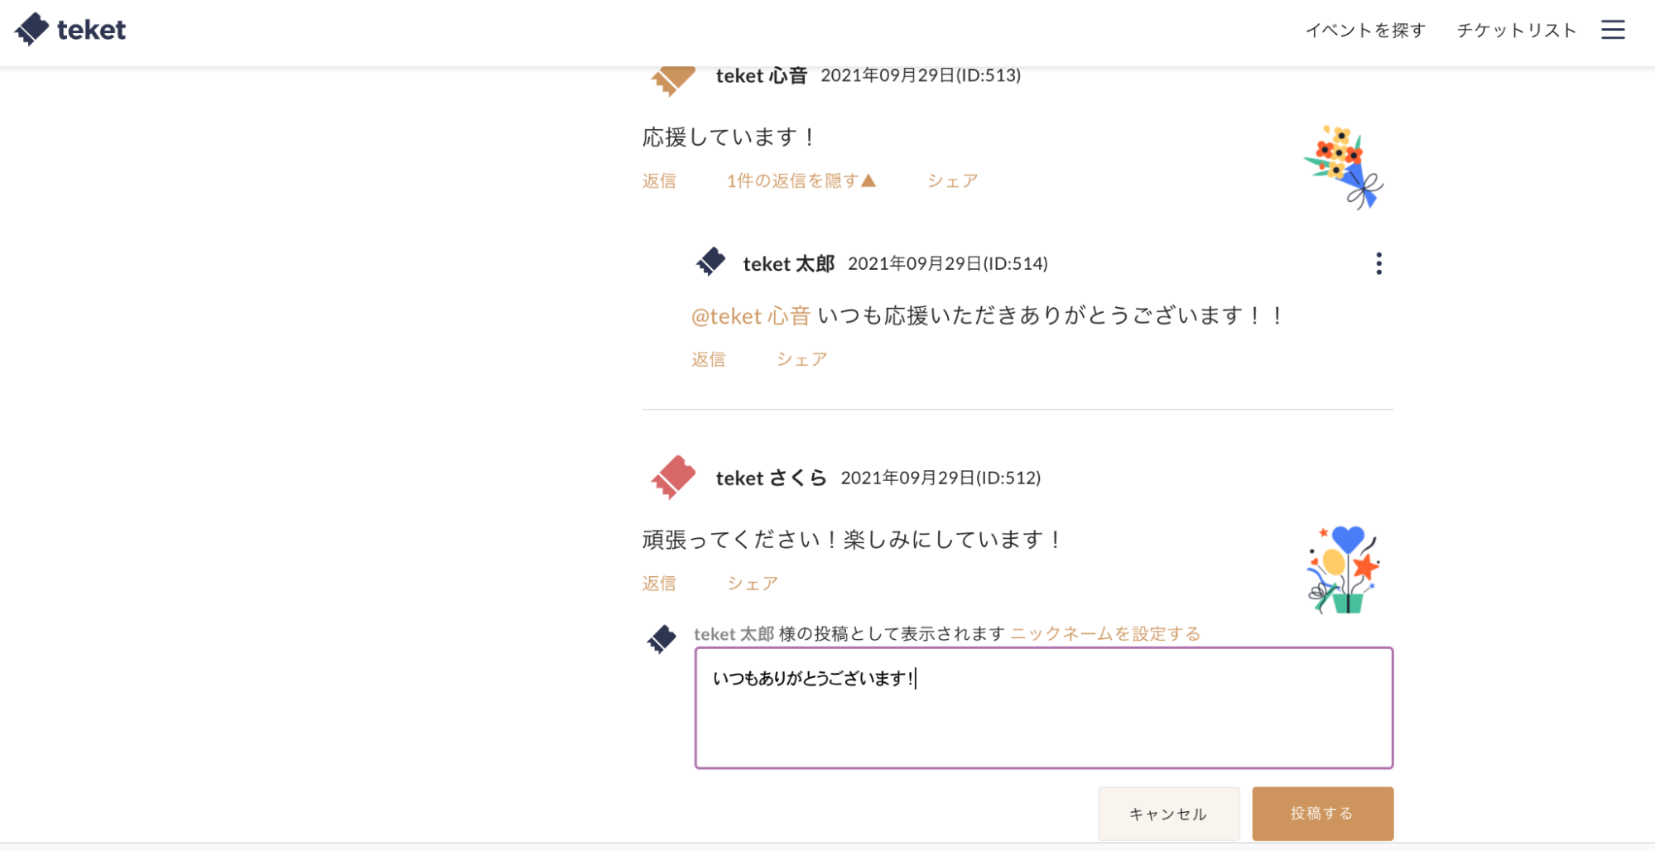Click teket 太郎's dark blue avatar icon

point(710,262)
